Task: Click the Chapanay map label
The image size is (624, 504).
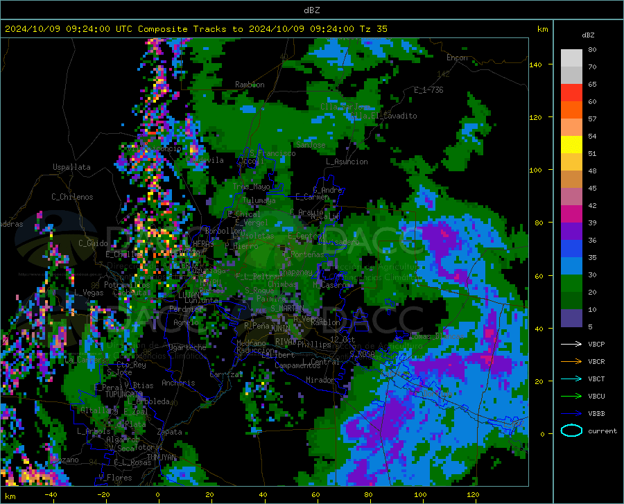Action: [295, 272]
